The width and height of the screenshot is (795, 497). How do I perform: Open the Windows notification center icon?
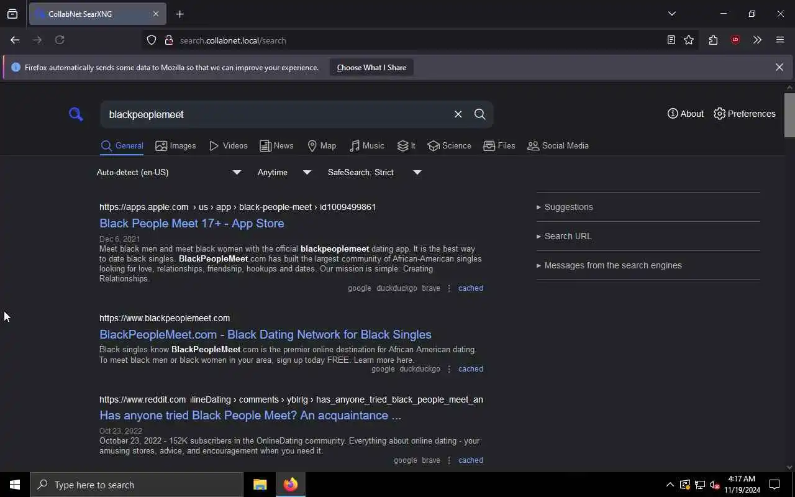pos(775,485)
